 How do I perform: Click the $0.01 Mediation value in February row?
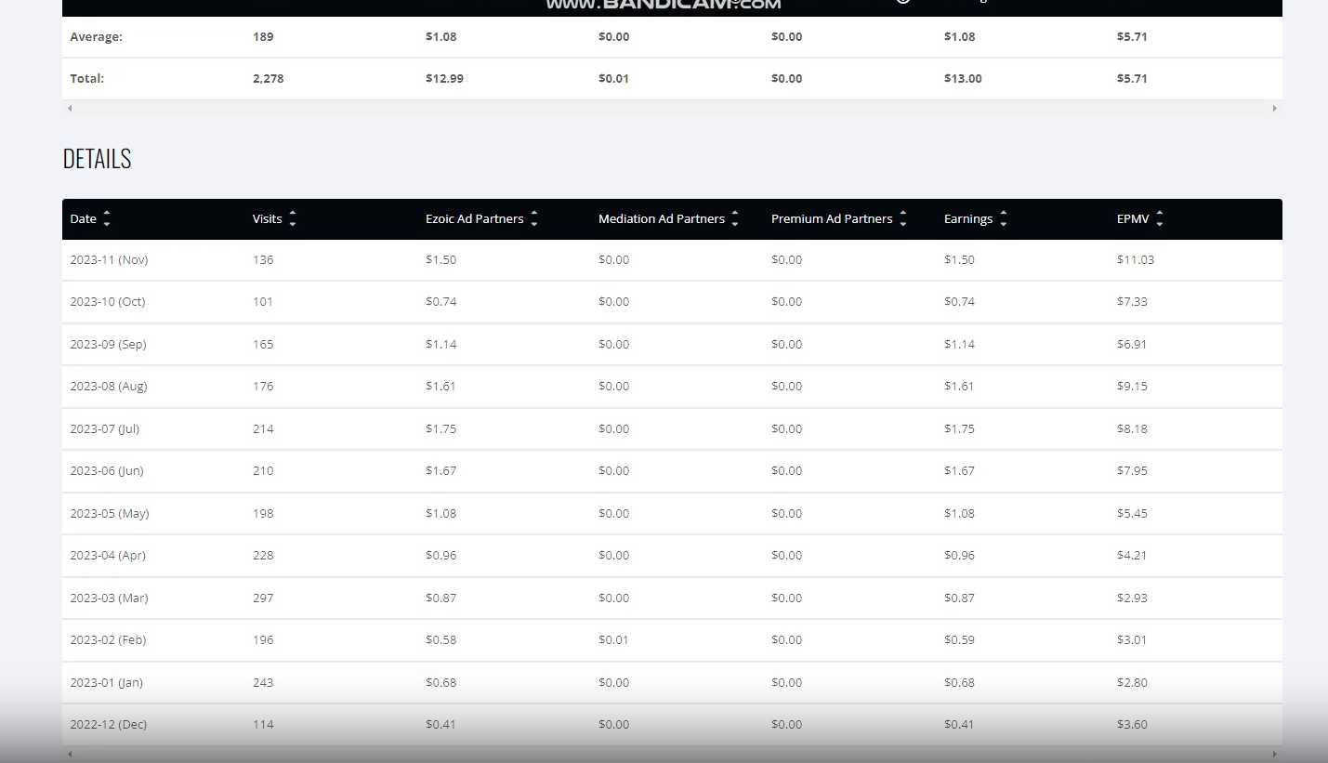(613, 640)
